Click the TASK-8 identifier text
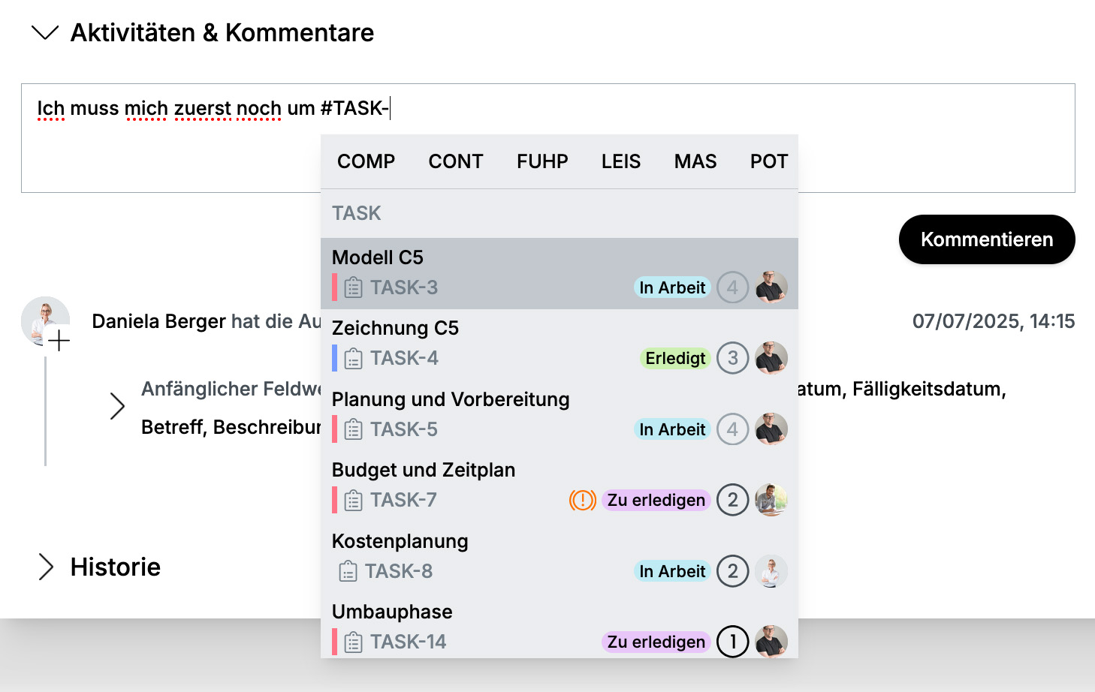1095x692 pixels. point(399,571)
